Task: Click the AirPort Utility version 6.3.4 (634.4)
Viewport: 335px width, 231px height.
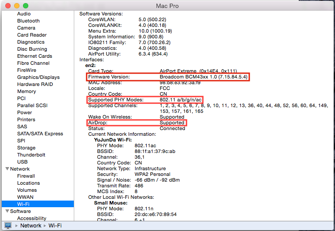Action: point(153,54)
